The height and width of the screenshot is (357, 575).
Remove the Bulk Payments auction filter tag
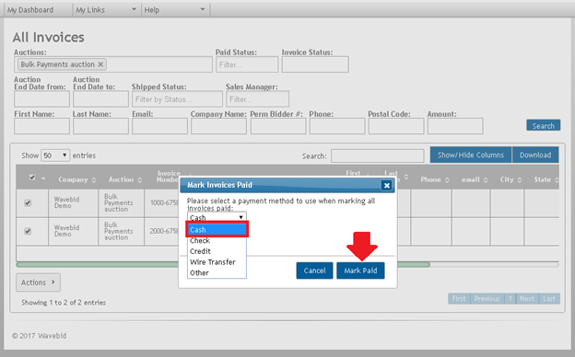[x=100, y=64]
